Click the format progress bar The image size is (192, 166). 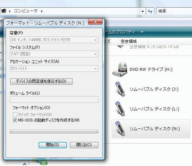pos(54,131)
